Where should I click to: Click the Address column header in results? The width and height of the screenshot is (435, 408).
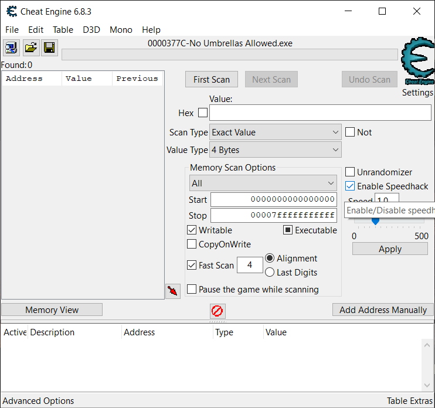[32, 79]
